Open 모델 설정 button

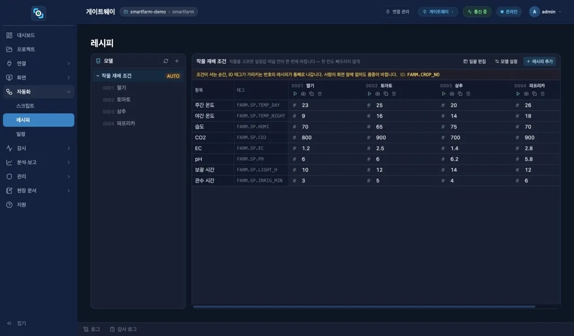tap(506, 61)
